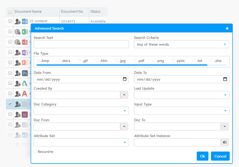Enable the Recursive checkbox
Screen dimensions: 239x167
pyautogui.click(x=35, y=152)
